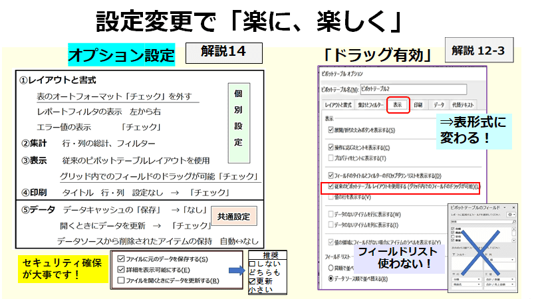The image size is (538, 299).
Task: Click the field list scroll-down arrow
Action: [514, 241]
